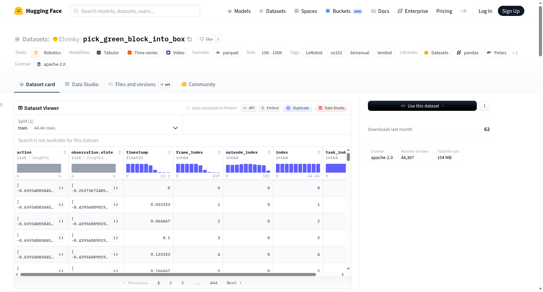Viewport: 543px width, 292px height.
Task: Filter by the Tabular modality tag
Action: (108, 53)
